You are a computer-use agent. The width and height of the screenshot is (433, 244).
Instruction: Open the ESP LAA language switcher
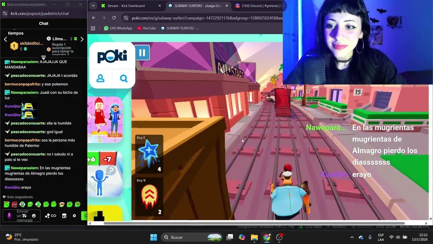pyautogui.click(x=381, y=237)
